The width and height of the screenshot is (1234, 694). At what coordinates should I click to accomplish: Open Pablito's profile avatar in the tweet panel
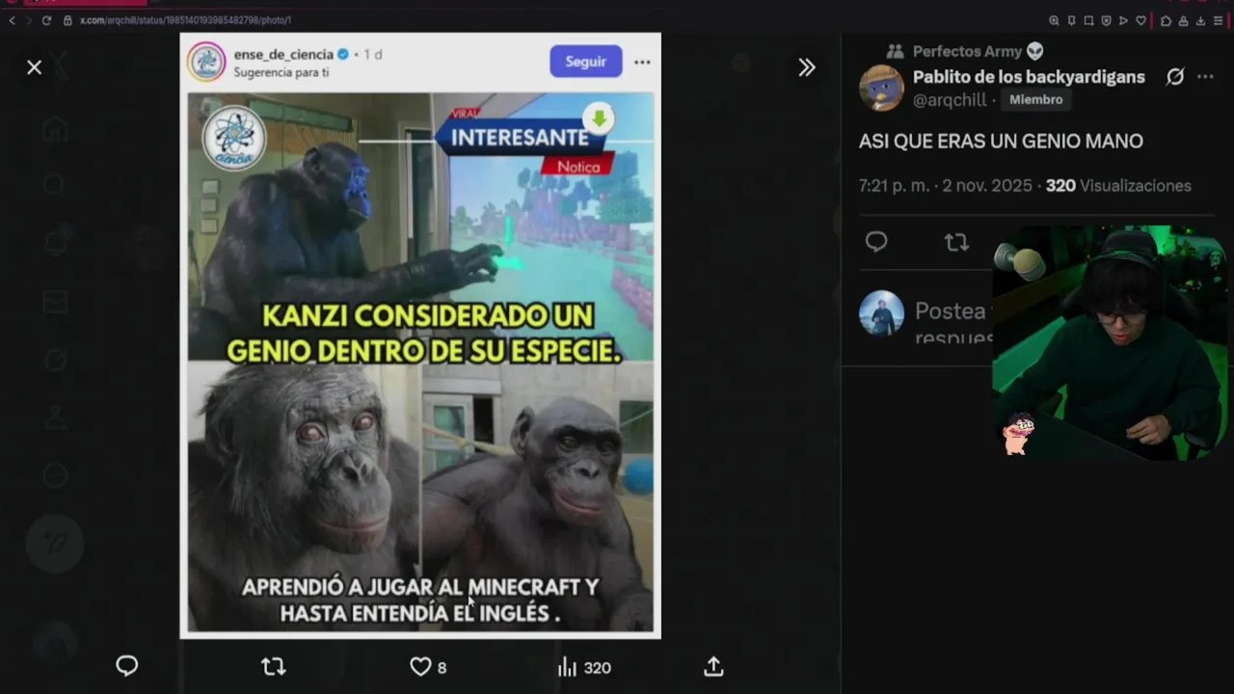click(881, 88)
